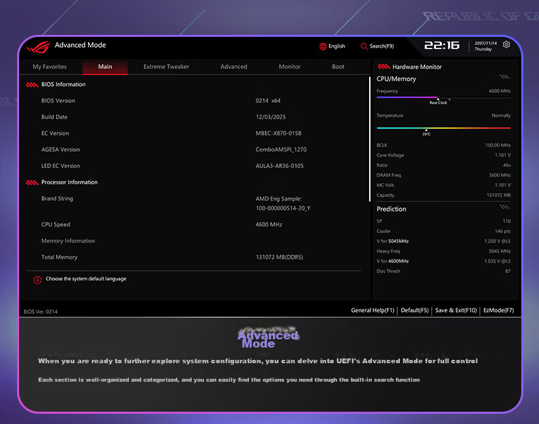The height and width of the screenshot is (424, 539).
Task: Click the temperature color bar
Action: [x=443, y=128]
